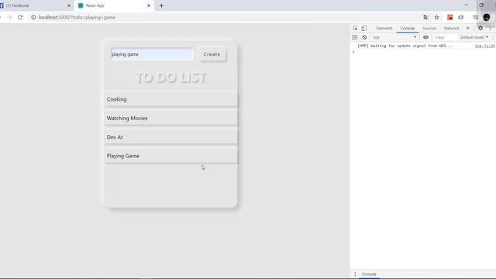Close the React App tab
This screenshot has width=496, height=279.
tap(149, 5)
